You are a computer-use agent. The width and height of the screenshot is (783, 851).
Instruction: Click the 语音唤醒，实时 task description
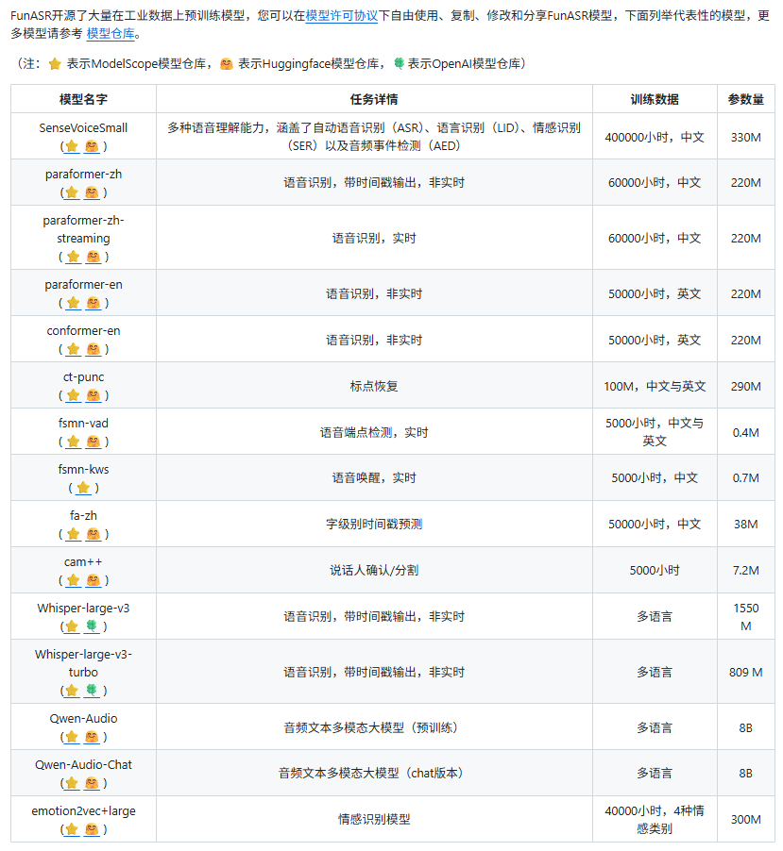(374, 478)
